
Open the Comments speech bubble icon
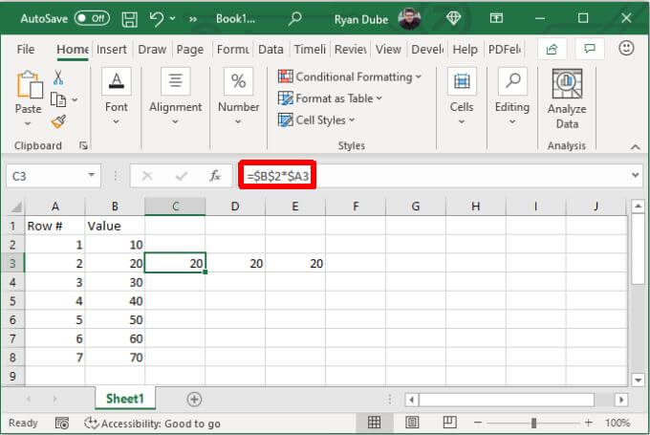pyautogui.click(x=590, y=49)
